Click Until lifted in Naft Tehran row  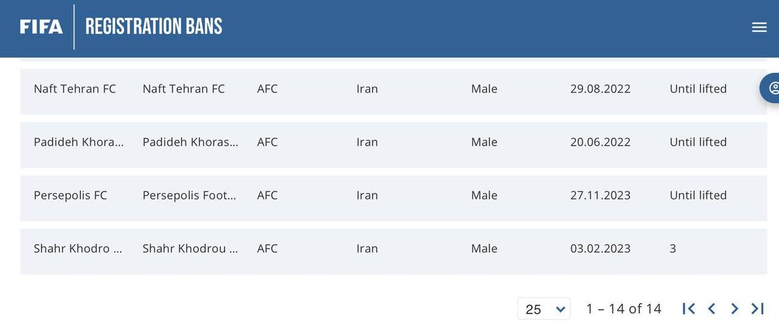click(698, 89)
